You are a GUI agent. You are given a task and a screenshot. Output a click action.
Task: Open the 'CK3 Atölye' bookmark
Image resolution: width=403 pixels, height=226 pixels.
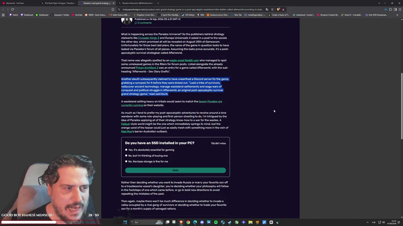187,15
